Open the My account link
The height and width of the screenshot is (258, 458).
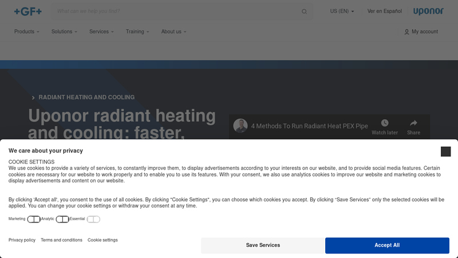point(421,32)
